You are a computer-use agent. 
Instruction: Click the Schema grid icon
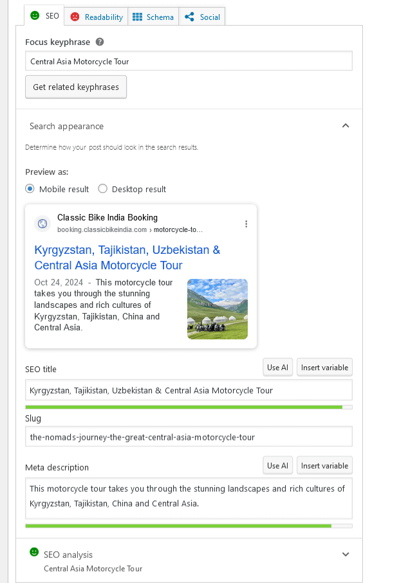click(x=137, y=17)
